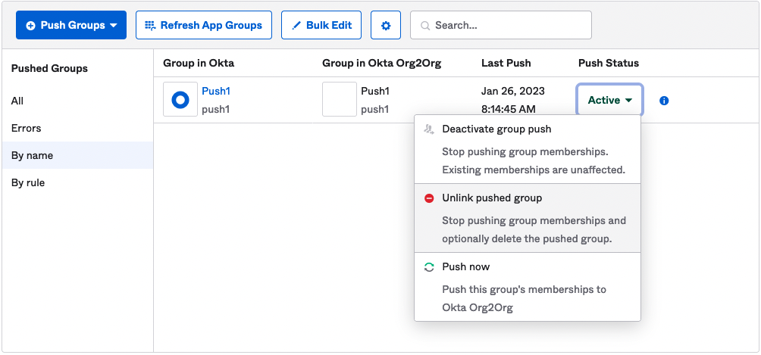Click the empty Org2Org group thumbnail
Viewport: 761px width, 355px height.
click(x=339, y=100)
